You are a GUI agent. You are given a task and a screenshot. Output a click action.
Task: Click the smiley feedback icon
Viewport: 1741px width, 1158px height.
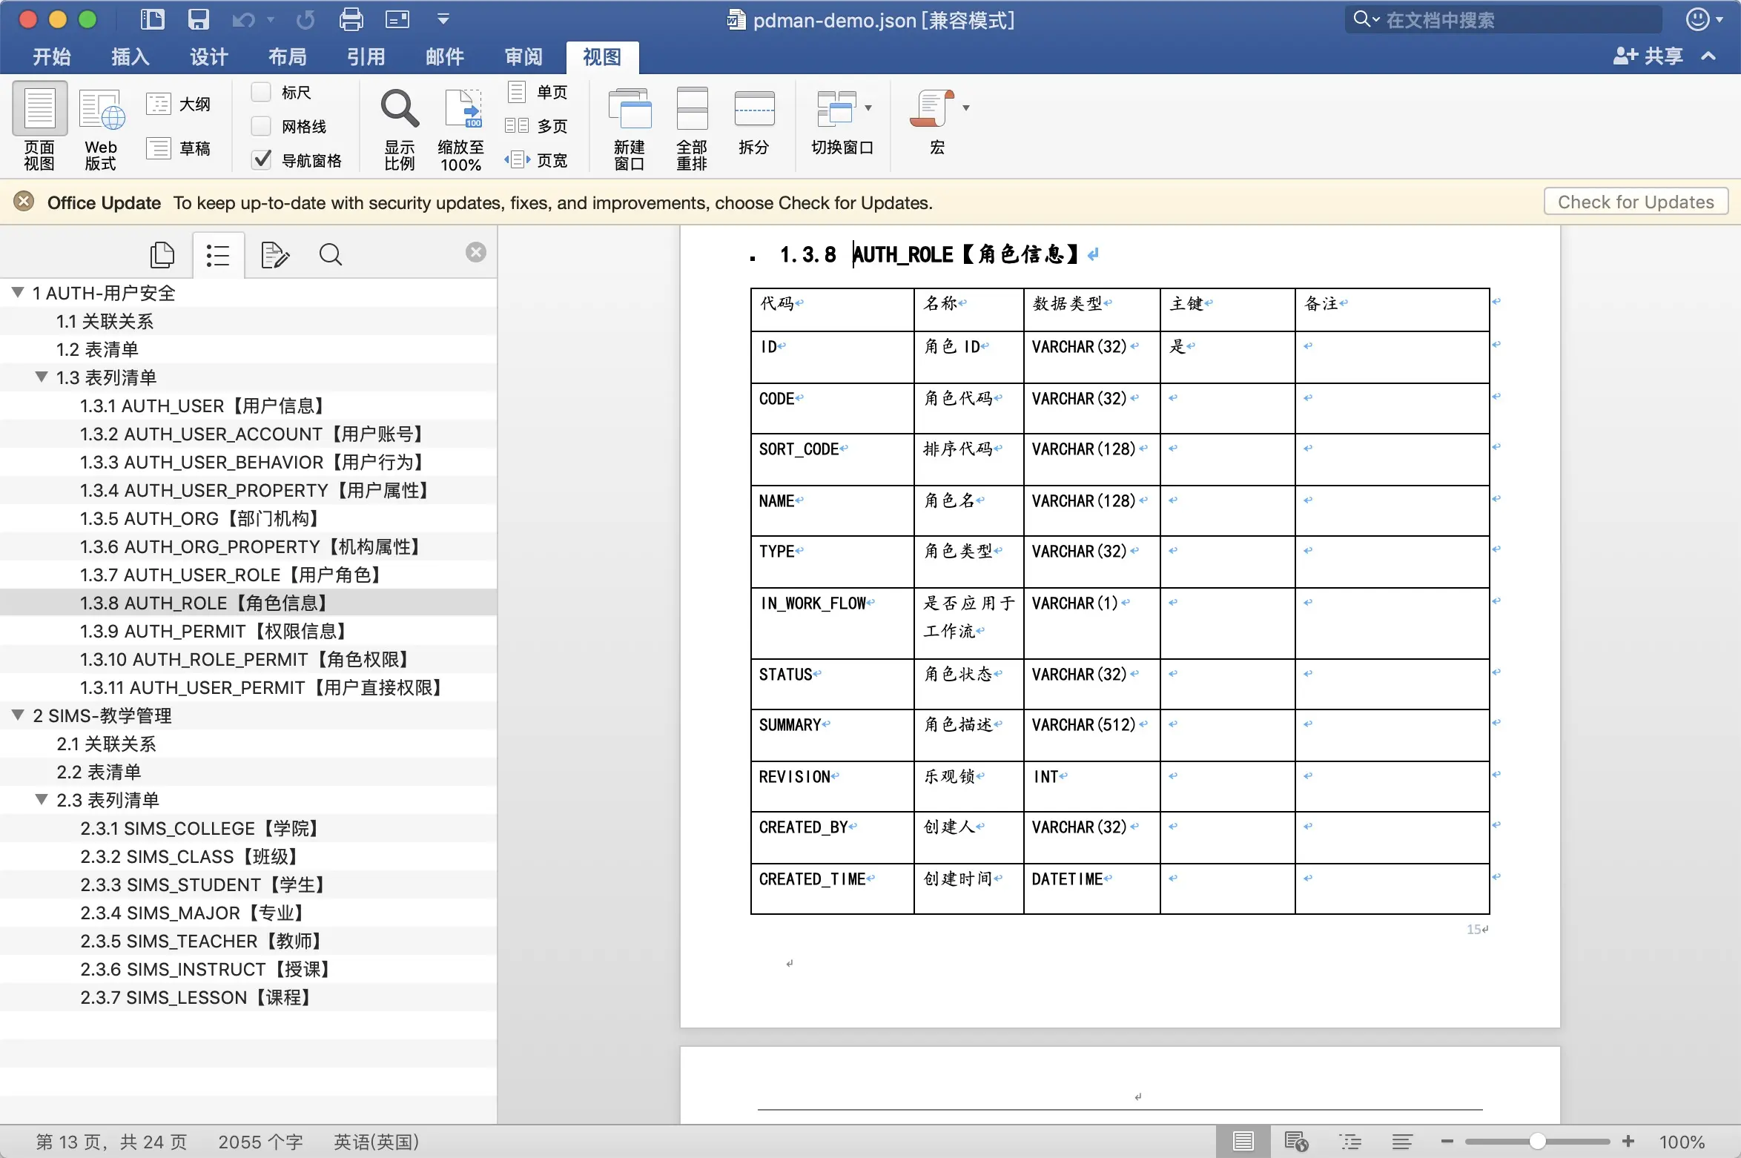(x=1698, y=19)
